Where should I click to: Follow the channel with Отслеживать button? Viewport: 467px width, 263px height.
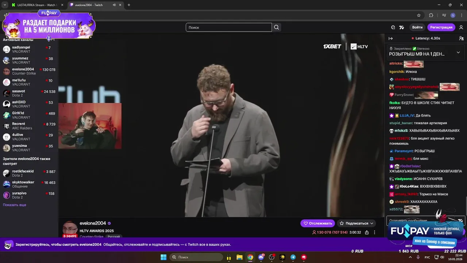[x=317, y=223]
